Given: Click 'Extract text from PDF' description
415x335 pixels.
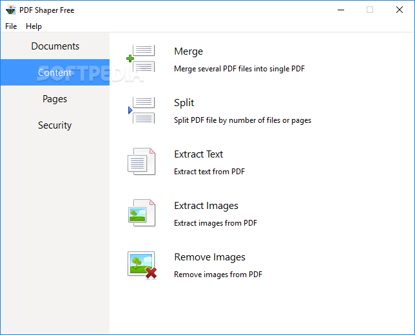Looking at the screenshot, I should coord(209,172).
